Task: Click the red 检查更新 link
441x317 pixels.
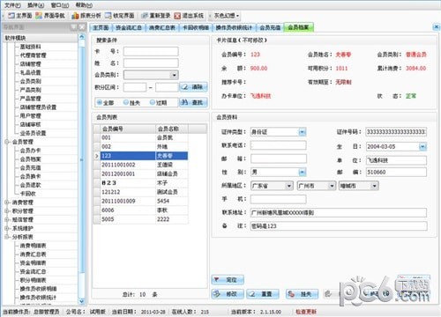Action: click(306, 312)
